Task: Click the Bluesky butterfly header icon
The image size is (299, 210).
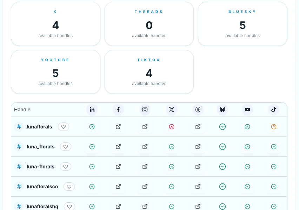Action: pyautogui.click(x=222, y=110)
